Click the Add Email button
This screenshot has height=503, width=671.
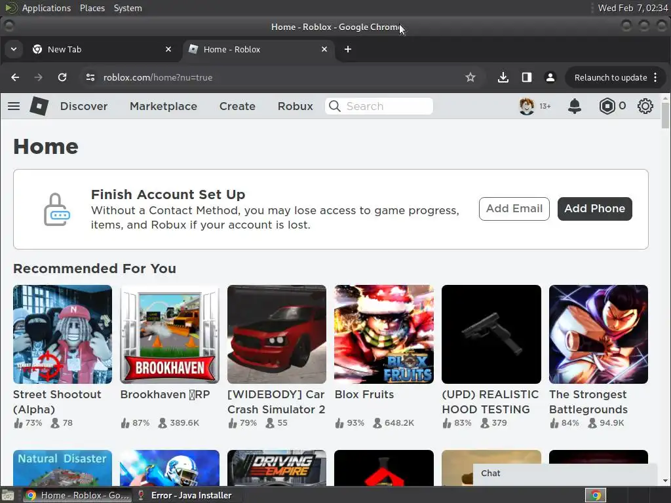tap(514, 209)
